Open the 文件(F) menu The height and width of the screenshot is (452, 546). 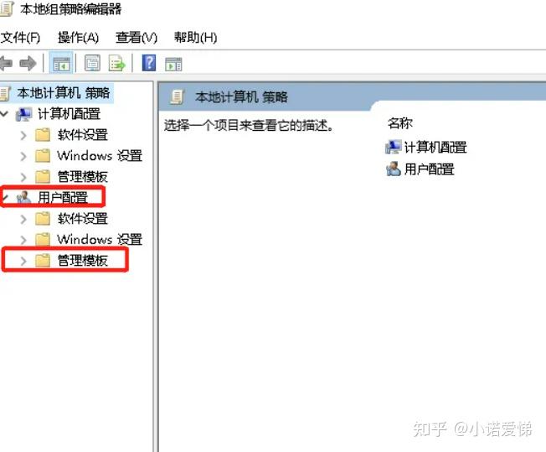pyautogui.click(x=20, y=38)
